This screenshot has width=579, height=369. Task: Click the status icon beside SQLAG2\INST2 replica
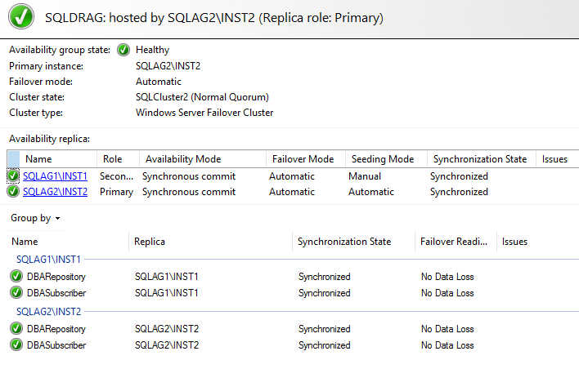tap(13, 192)
